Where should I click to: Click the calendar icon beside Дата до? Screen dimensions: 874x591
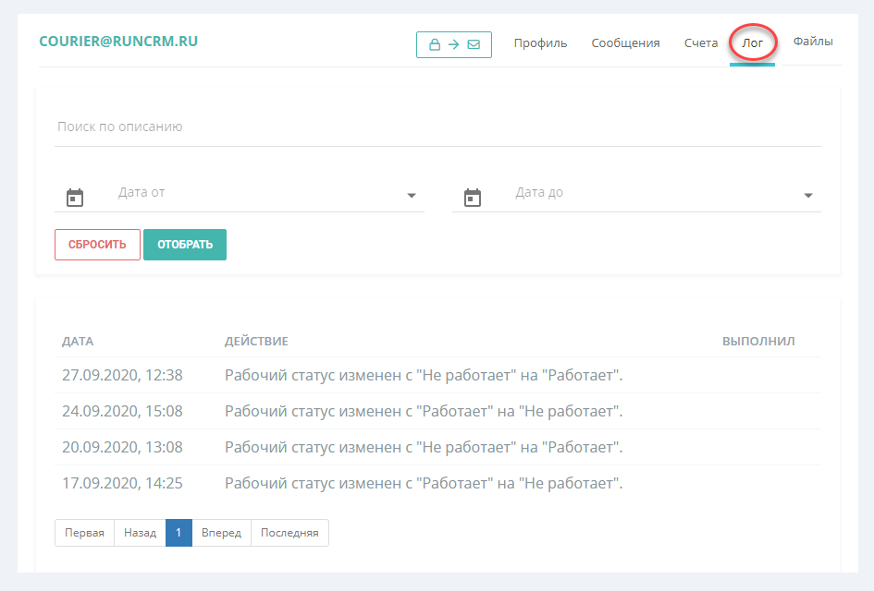coord(472,197)
